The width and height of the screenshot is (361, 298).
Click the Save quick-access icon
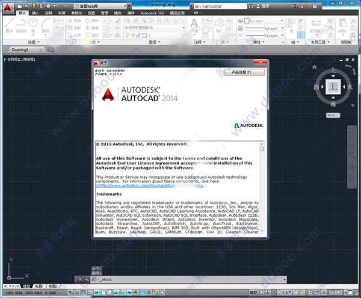click(34, 6)
